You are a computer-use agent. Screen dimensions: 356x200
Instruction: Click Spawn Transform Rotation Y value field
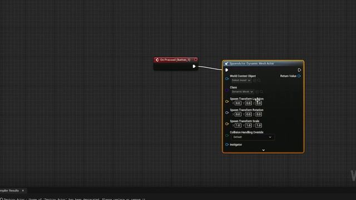pos(248,114)
